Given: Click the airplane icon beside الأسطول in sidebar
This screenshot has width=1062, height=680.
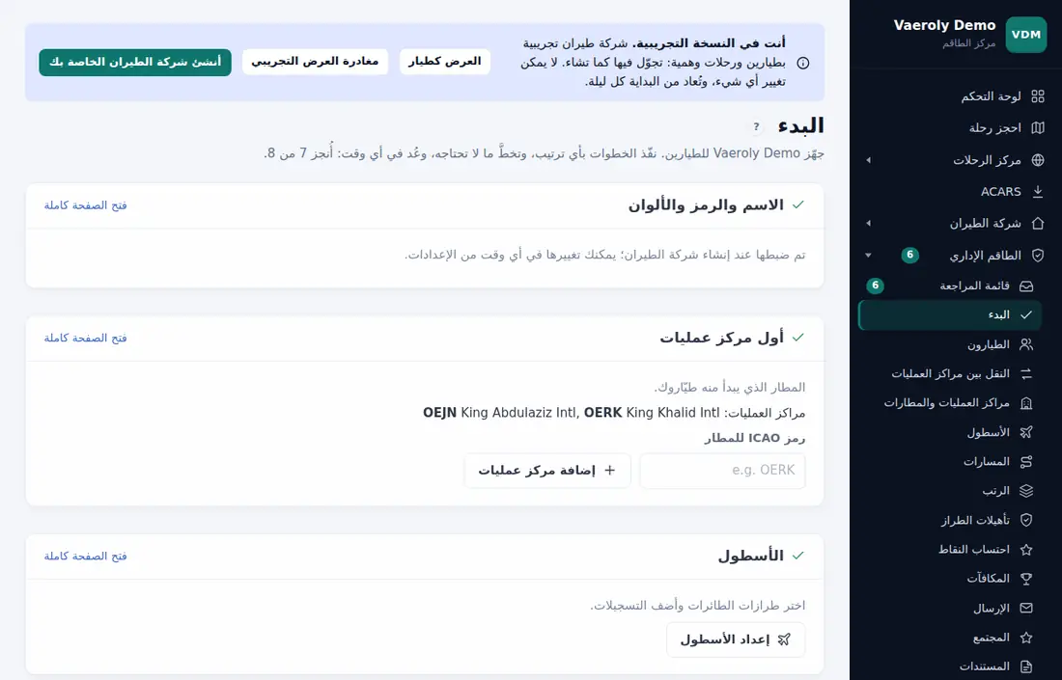Looking at the screenshot, I should point(1026,432).
